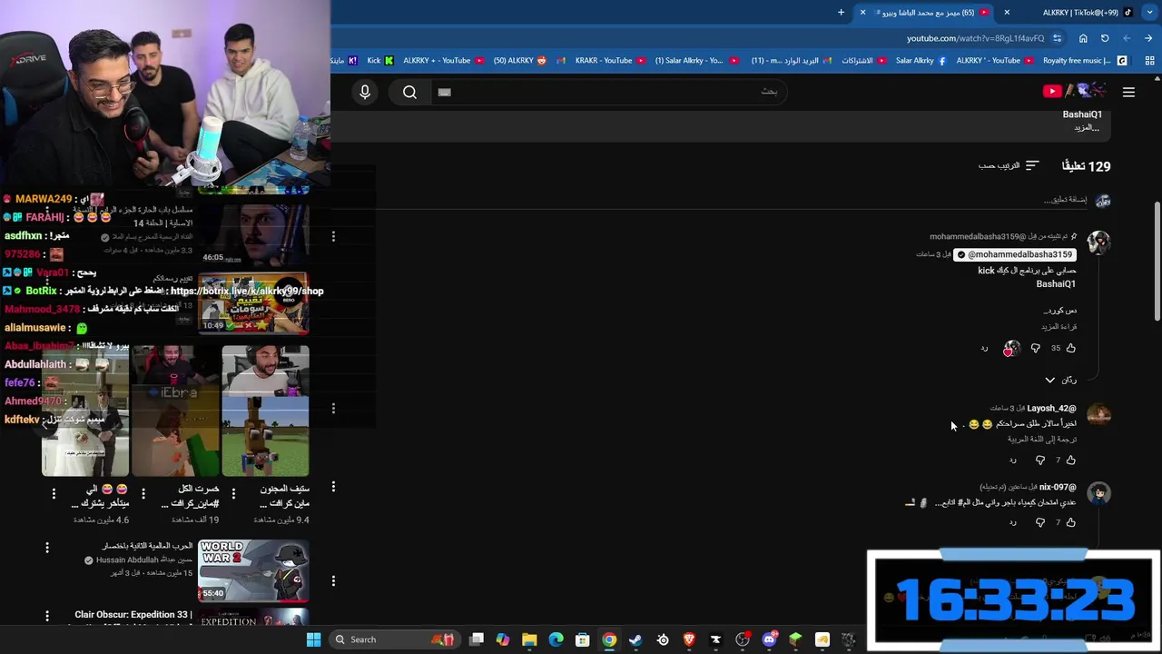The width and height of the screenshot is (1162, 654).
Task: Like the pinned mohammedalbasha3159 comment
Action: tap(1071, 348)
